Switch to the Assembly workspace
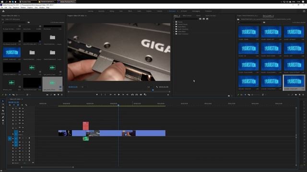The width and height of the screenshot is (307, 172). tap(101, 11)
